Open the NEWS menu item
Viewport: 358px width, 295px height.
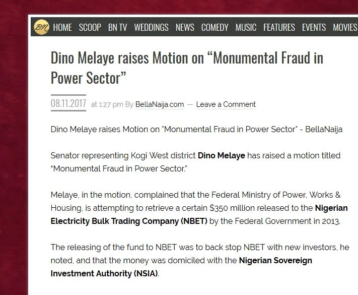185,27
